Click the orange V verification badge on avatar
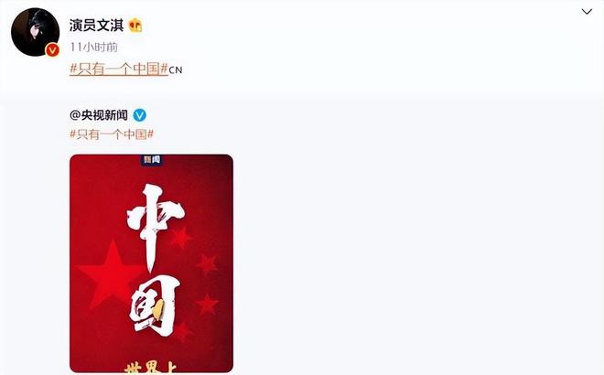 point(52,50)
